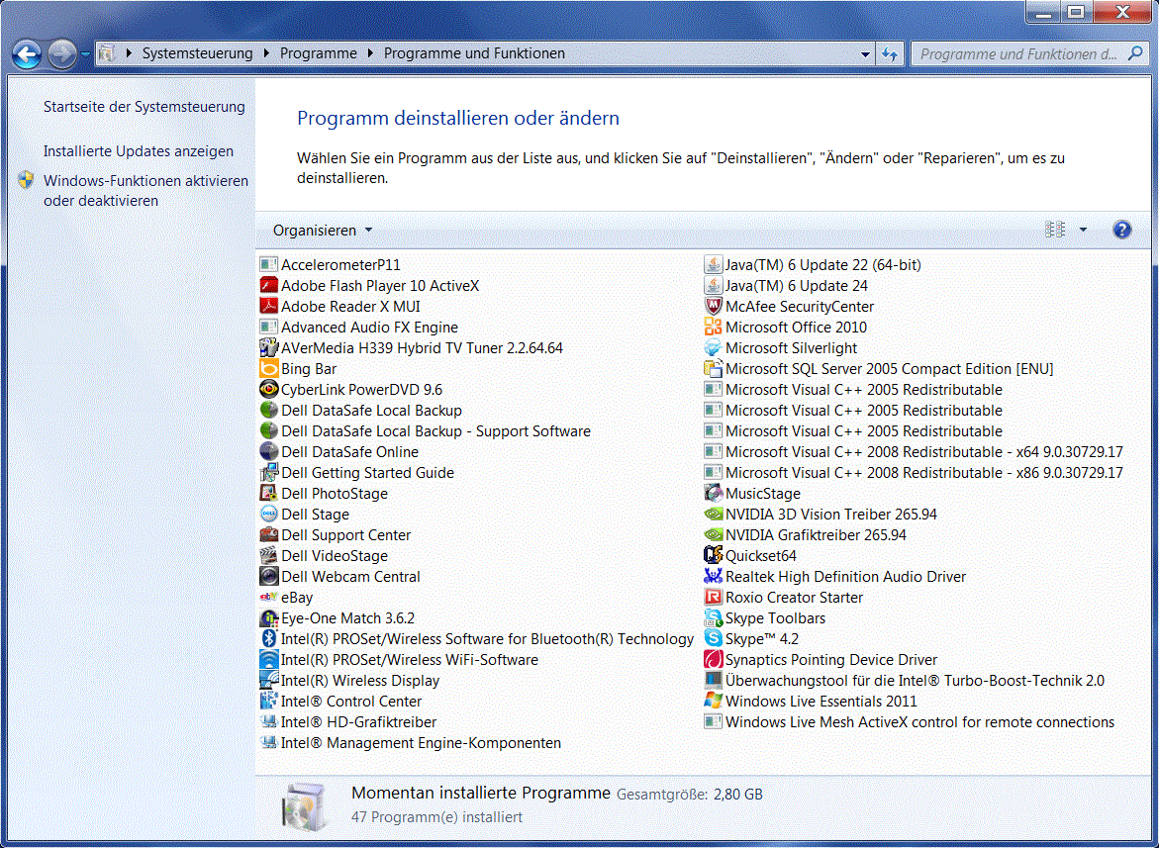Select Programme und Funktionen breadcrumb
Viewport: 1159px width, 848px height.
(474, 53)
